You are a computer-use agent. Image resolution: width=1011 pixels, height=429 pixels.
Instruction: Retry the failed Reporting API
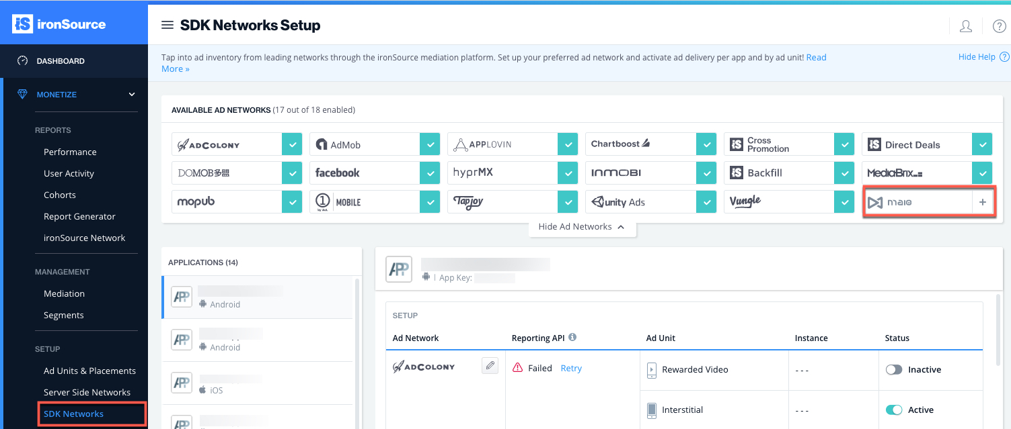pos(571,368)
